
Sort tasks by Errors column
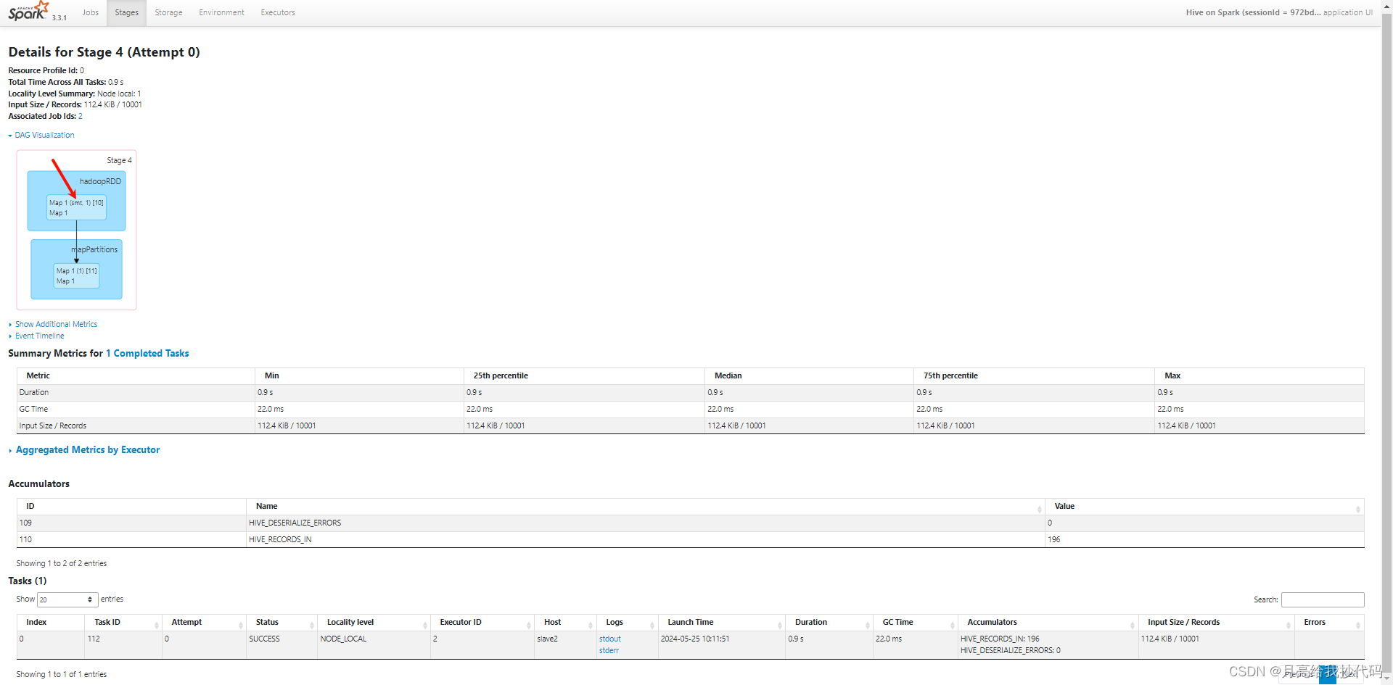pos(1329,622)
